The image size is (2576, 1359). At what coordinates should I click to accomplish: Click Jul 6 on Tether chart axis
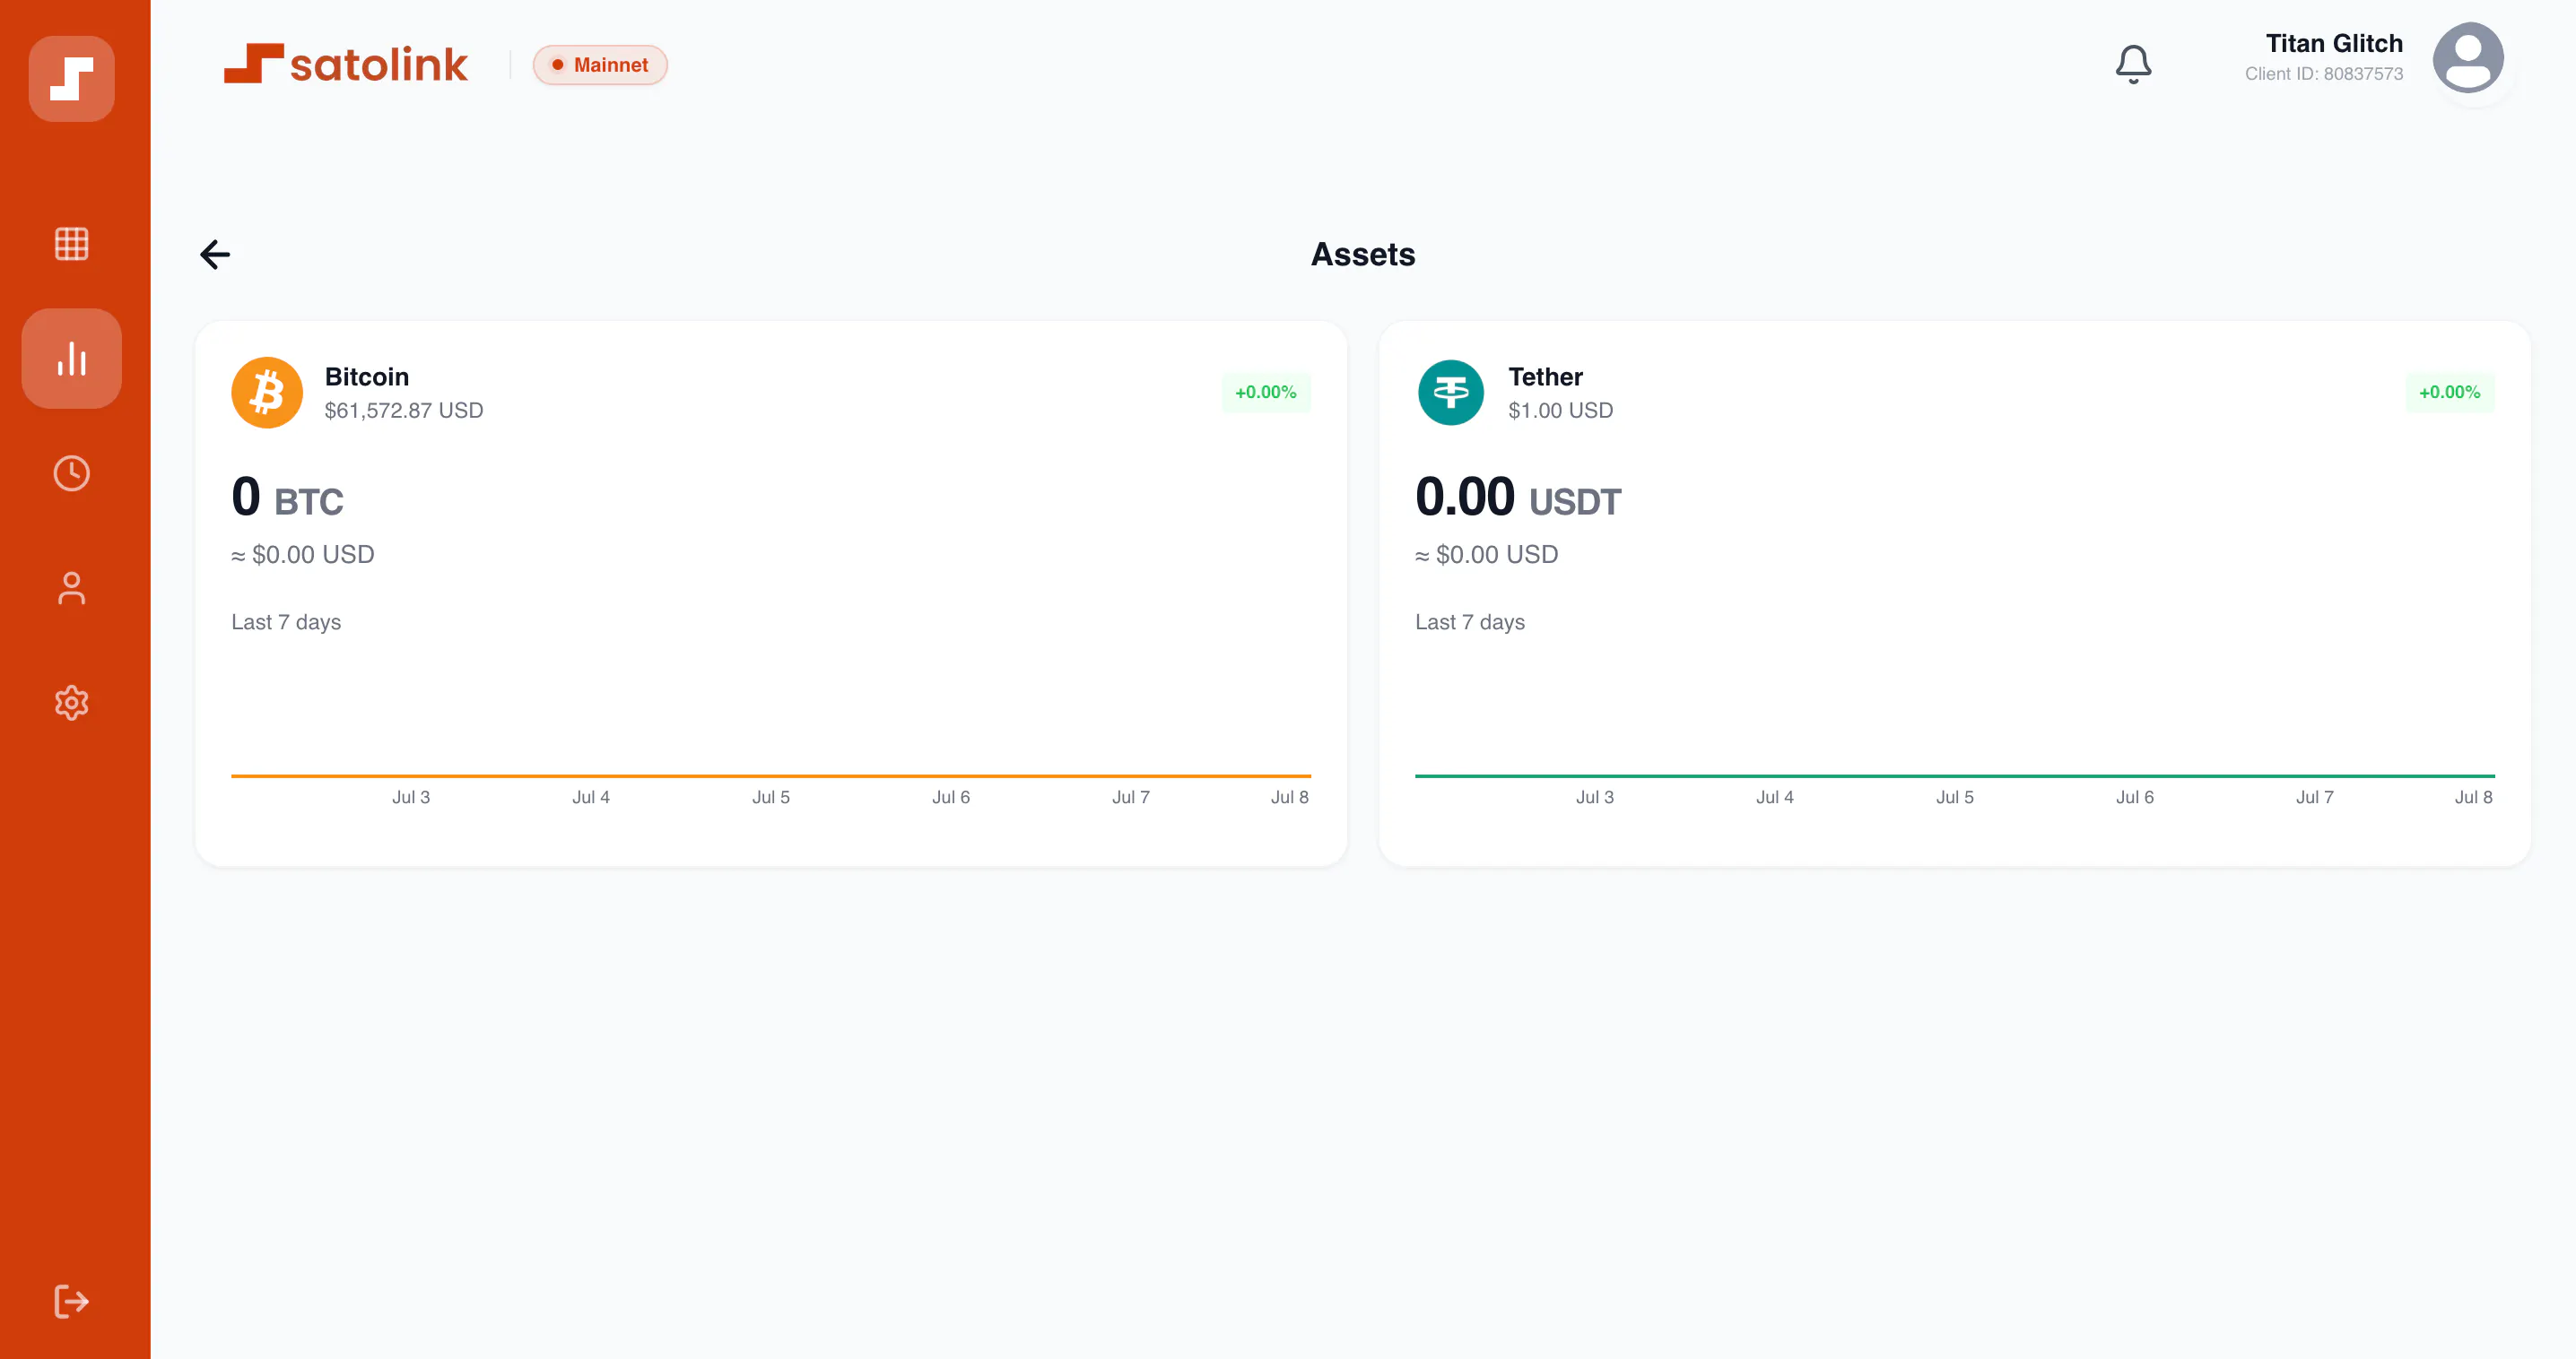(x=2135, y=798)
